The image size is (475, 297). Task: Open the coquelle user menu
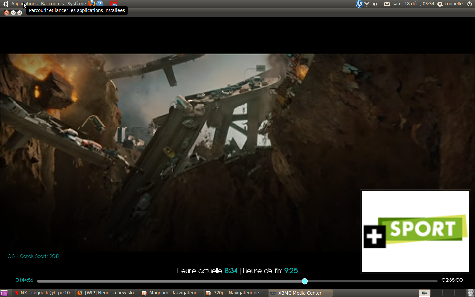454,4
